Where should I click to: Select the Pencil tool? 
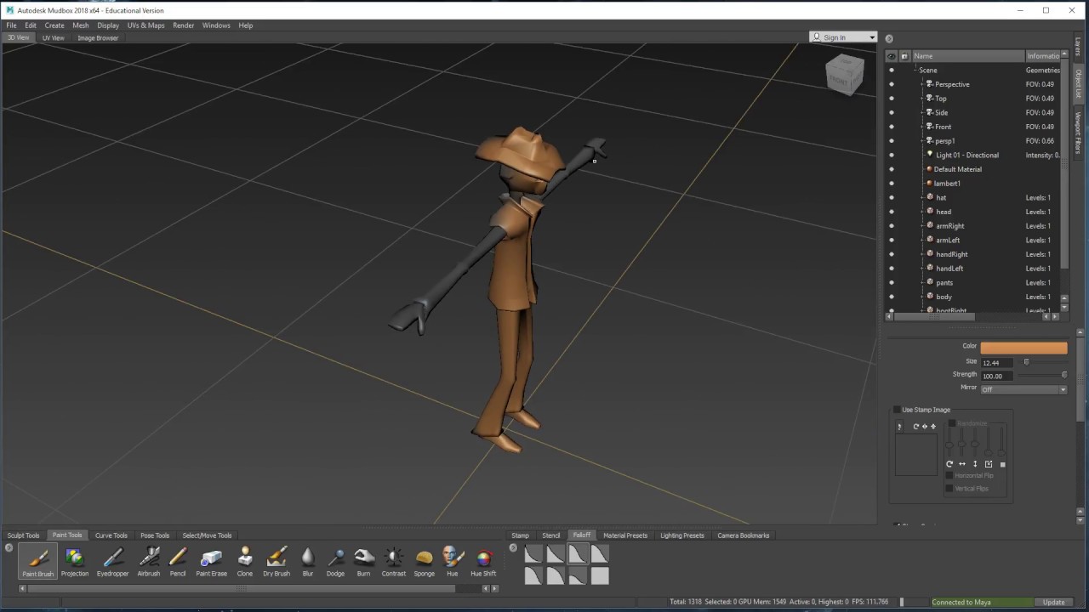pyautogui.click(x=177, y=562)
